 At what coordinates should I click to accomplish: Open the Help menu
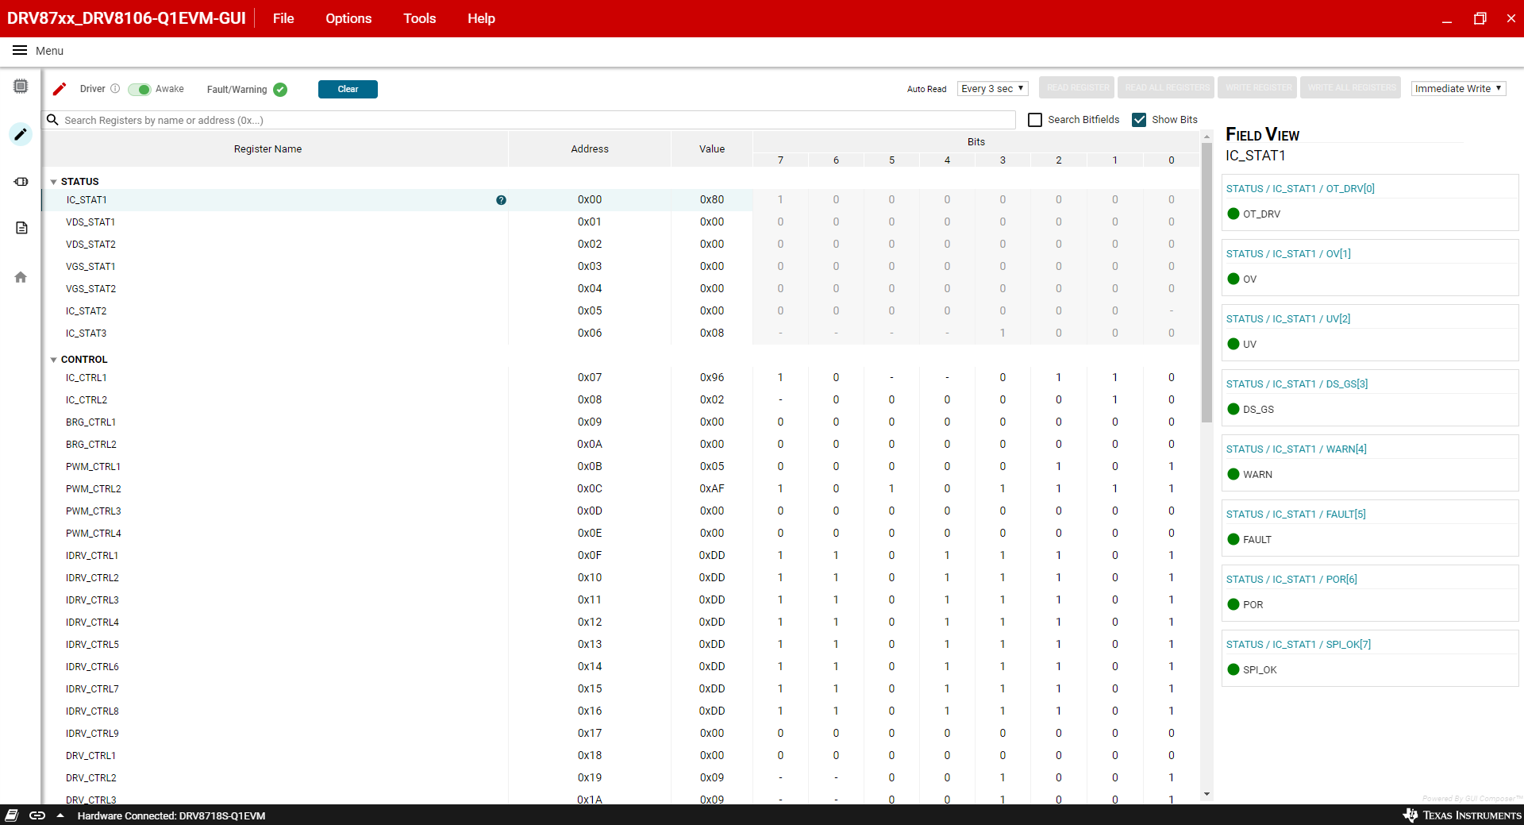[x=481, y=18]
